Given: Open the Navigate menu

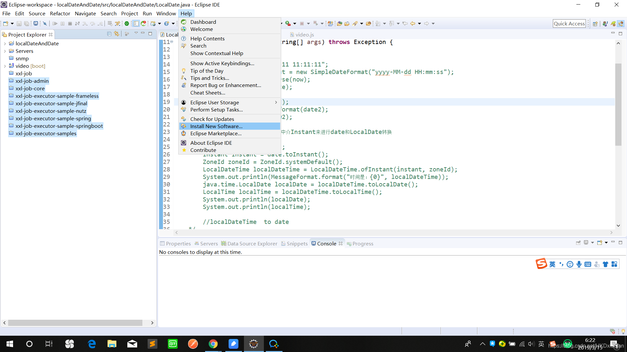Looking at the screenshot, I should (85, 13).
